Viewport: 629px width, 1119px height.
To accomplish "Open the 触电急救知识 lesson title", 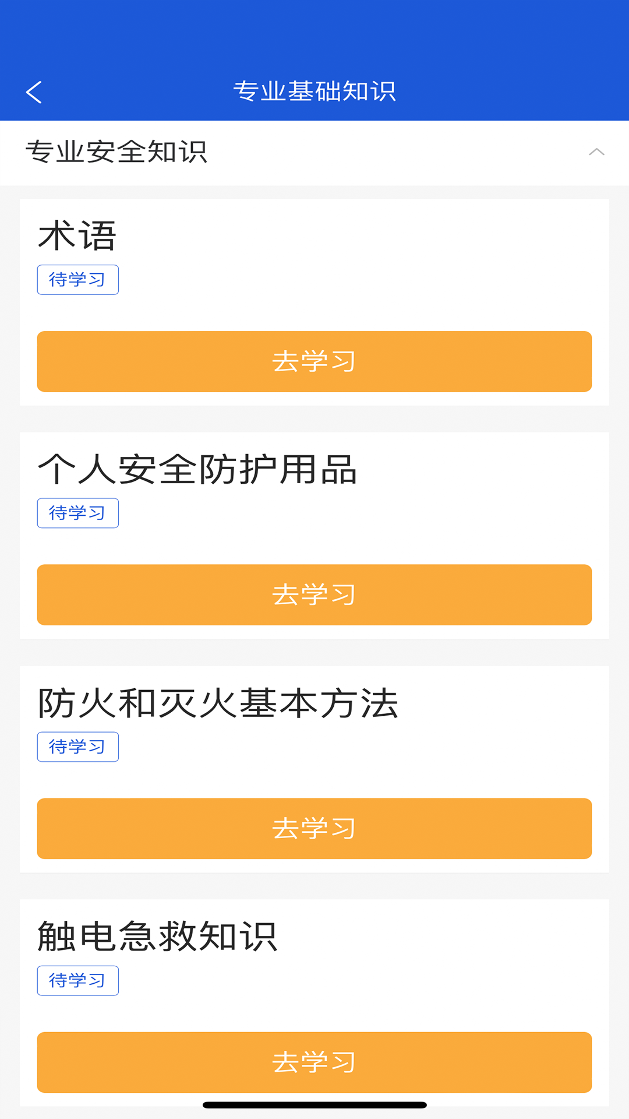I will [x=157, y=937].
